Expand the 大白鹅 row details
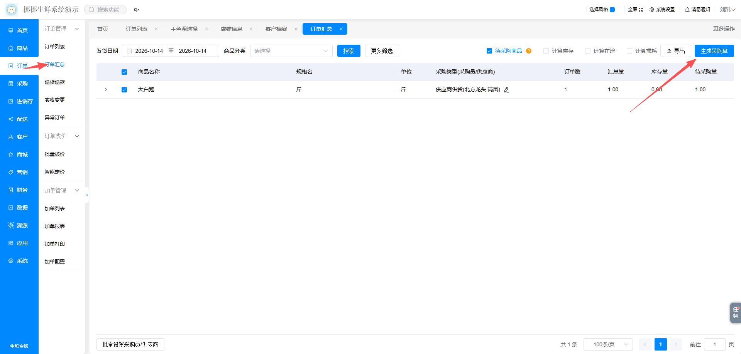This screenshot has width=741, height=354. tap(106, 89)
